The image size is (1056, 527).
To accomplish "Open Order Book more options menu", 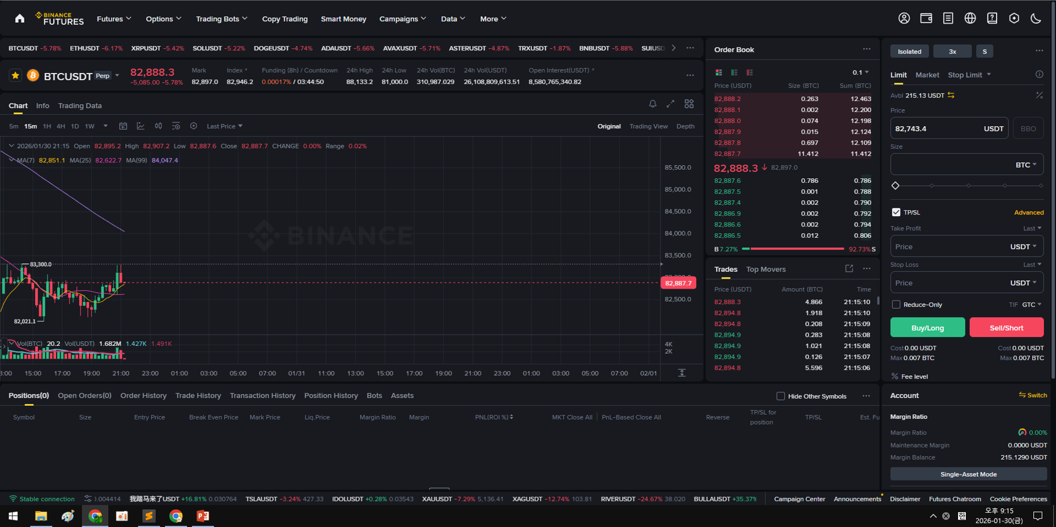I will coord(867,49).
